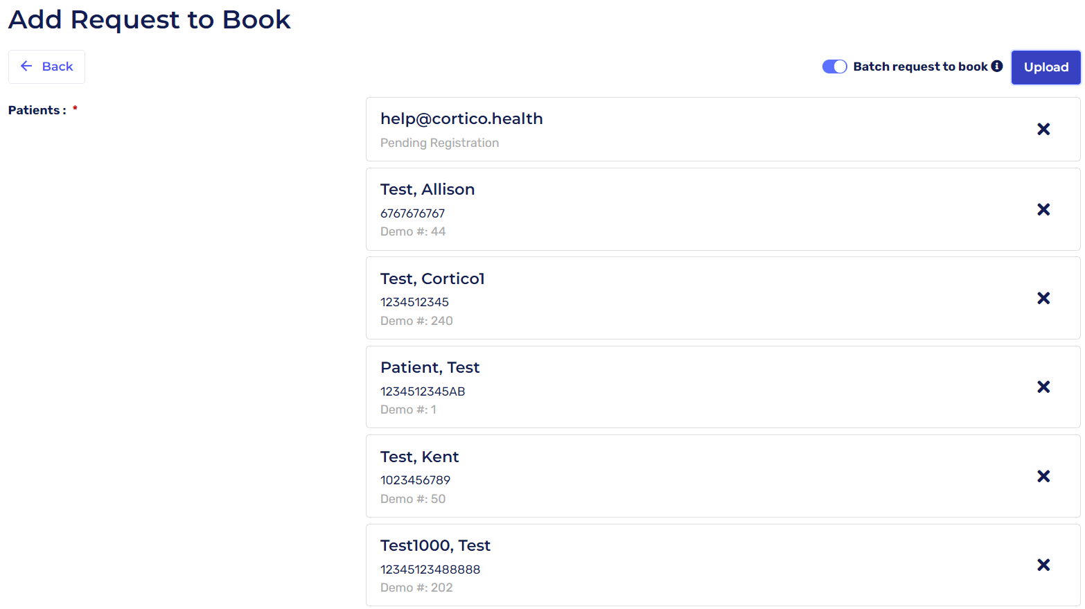Click the left arrow icon on Back

pyautogui.click(x=26, y=67)
